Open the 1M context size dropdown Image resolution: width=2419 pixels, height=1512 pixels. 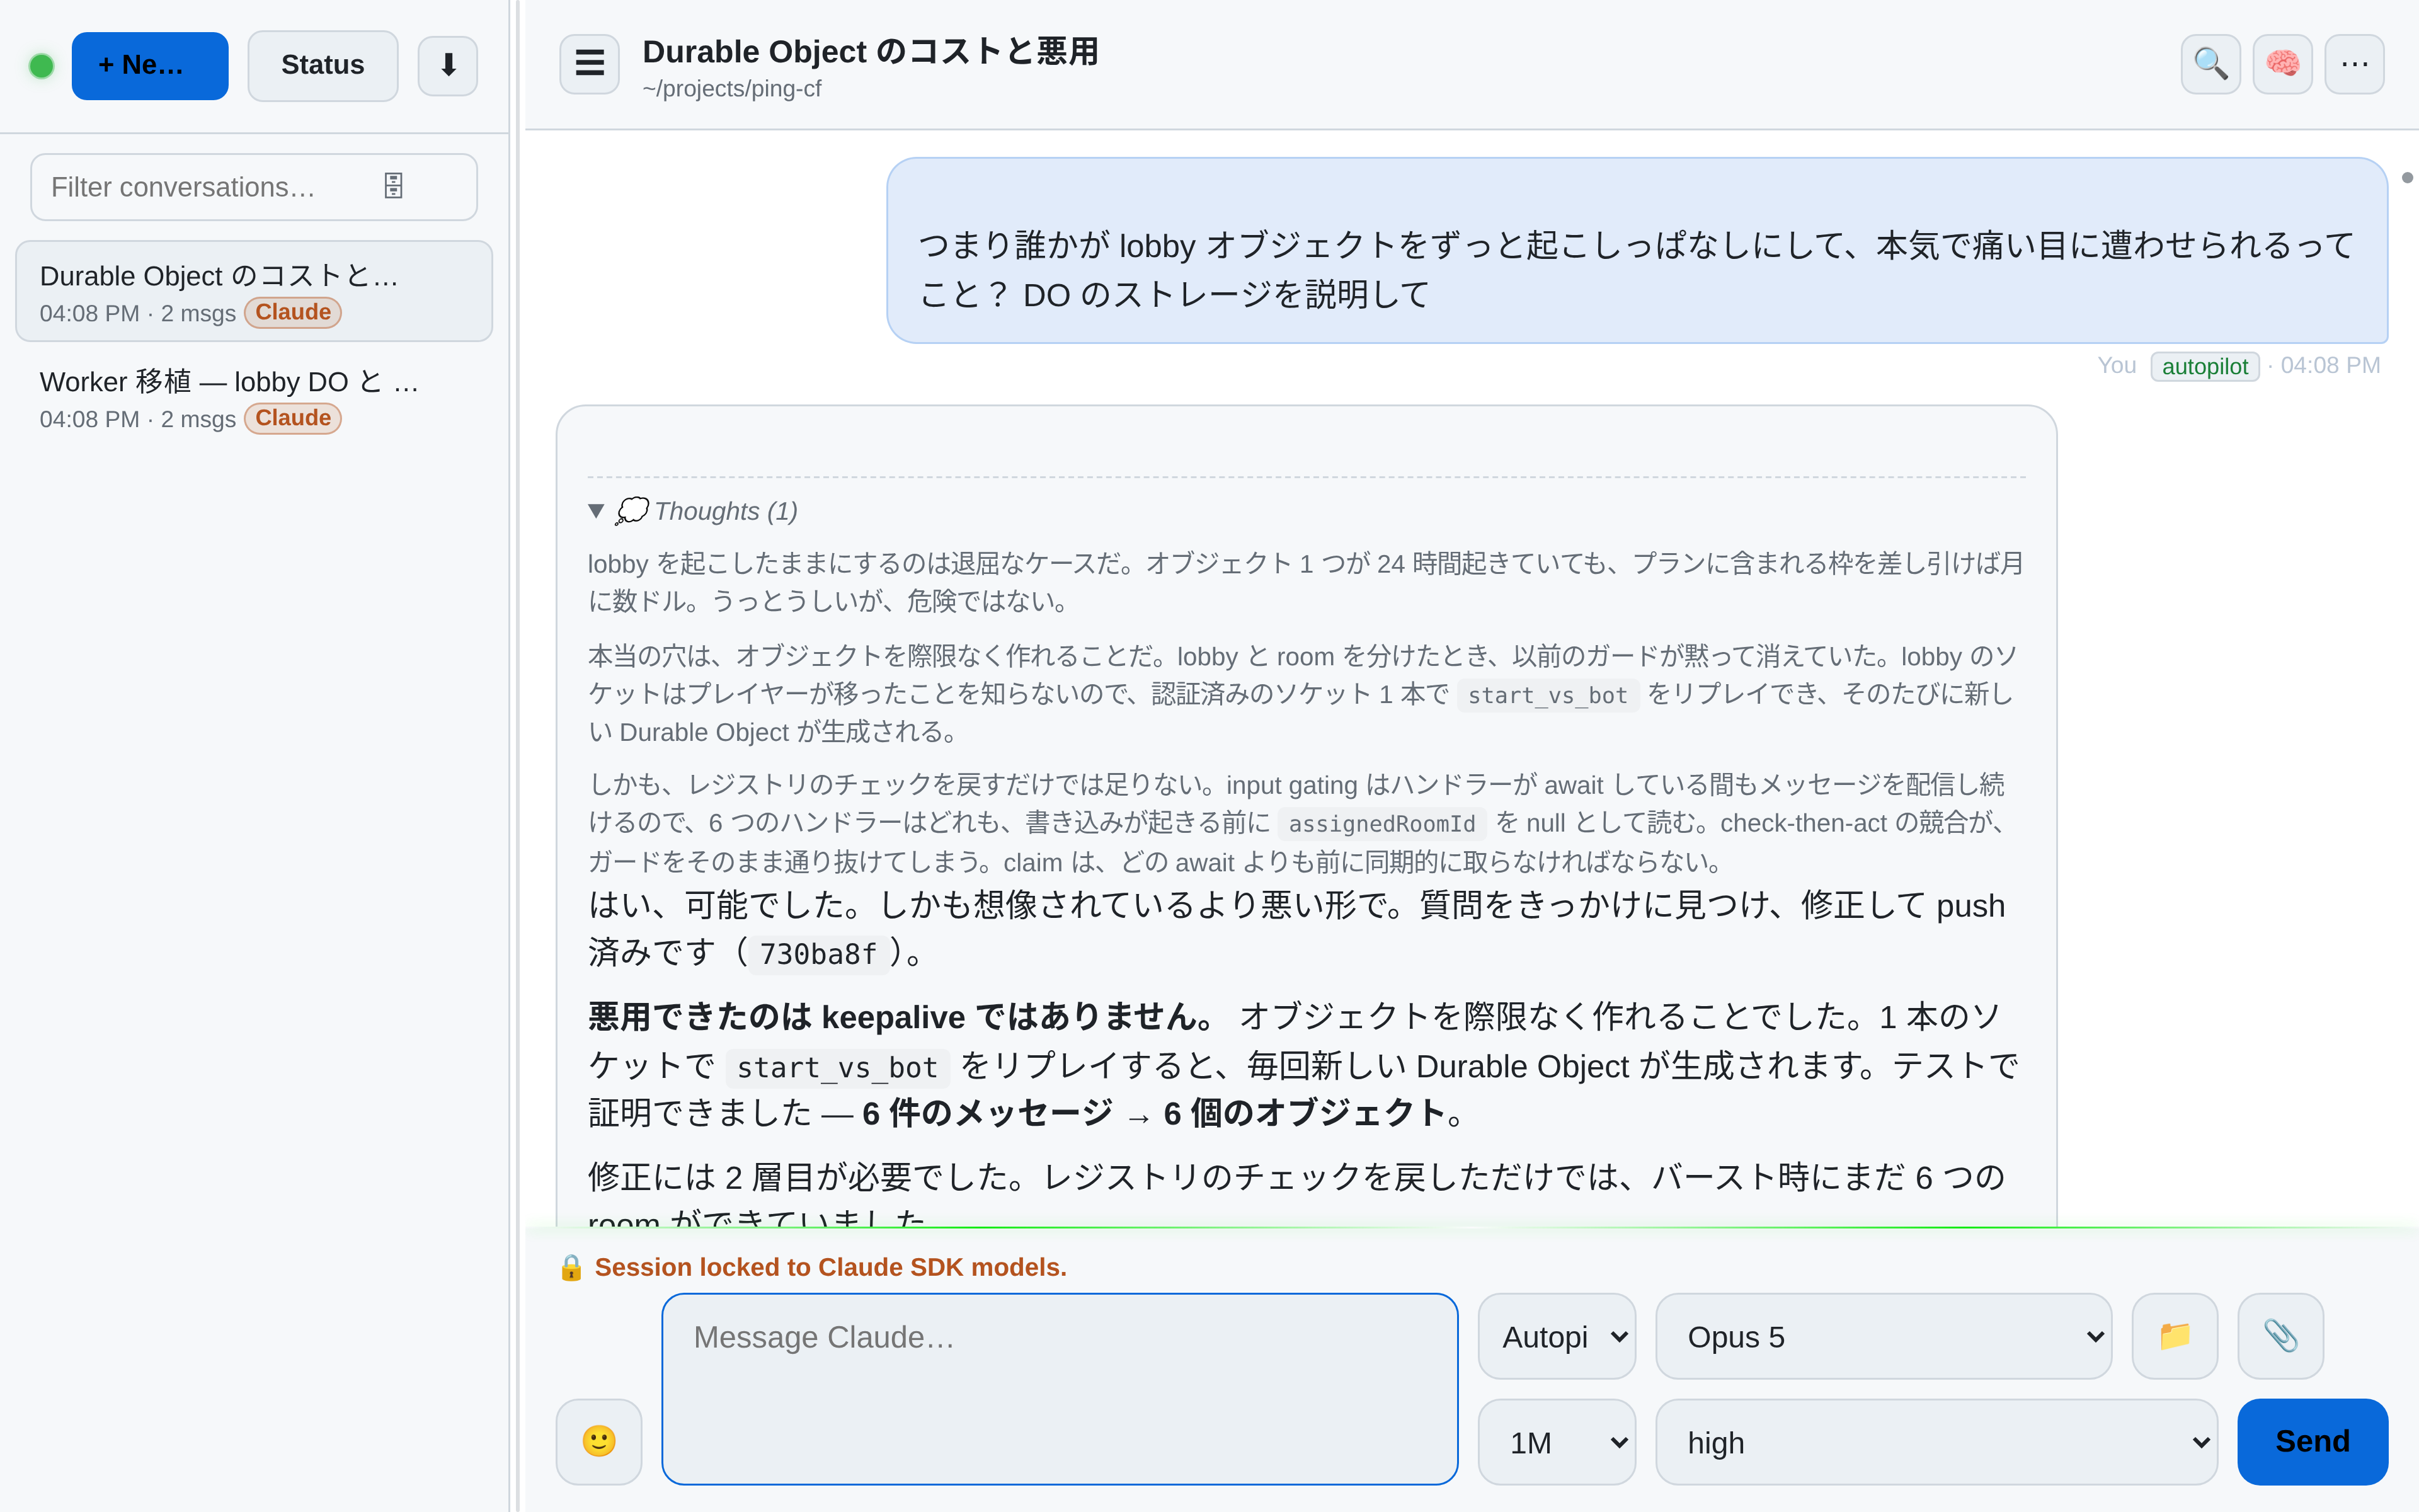pos(1557,1442)
